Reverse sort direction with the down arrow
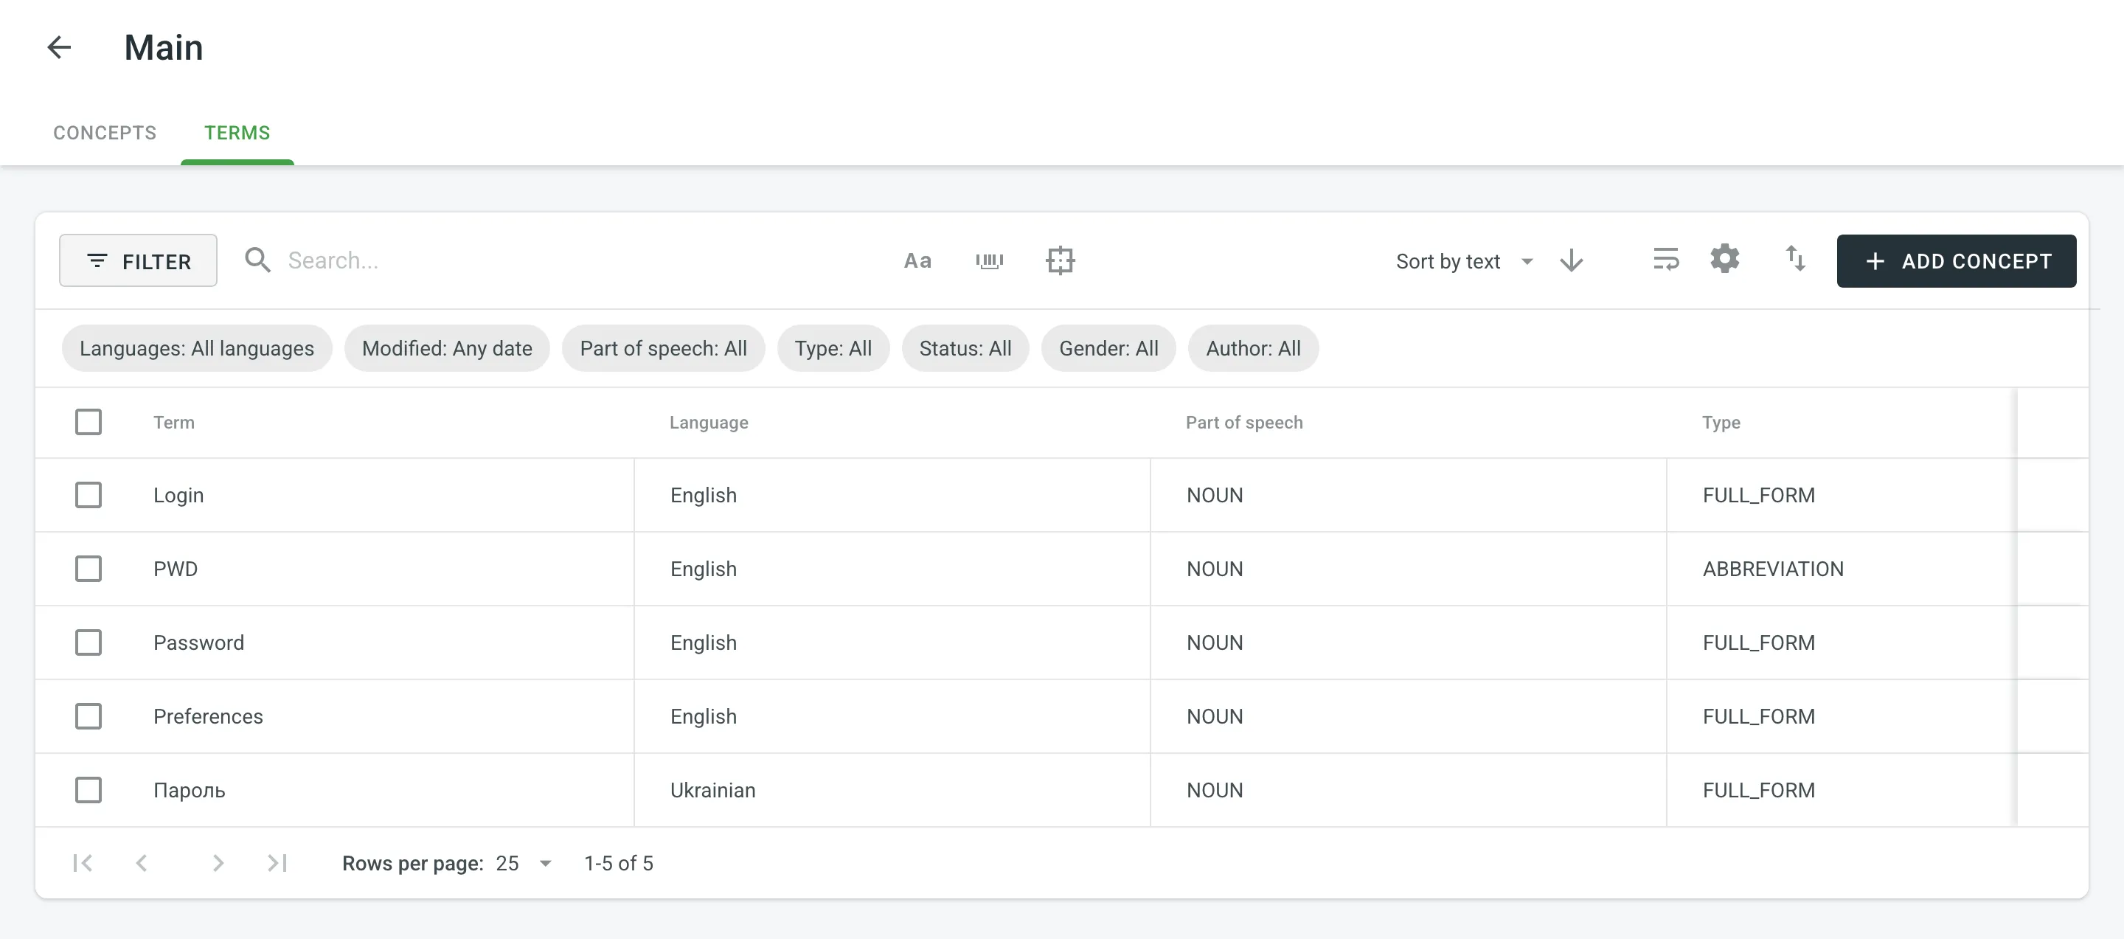The width and height of the screenshot is (2124, 939). tap(1571, 260)
